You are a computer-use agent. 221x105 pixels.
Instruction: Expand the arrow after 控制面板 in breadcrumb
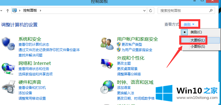[x=41, y=10]
